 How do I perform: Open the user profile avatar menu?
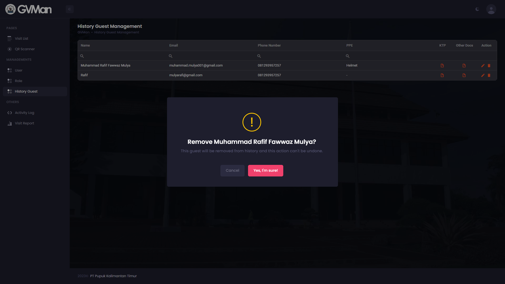491,9
